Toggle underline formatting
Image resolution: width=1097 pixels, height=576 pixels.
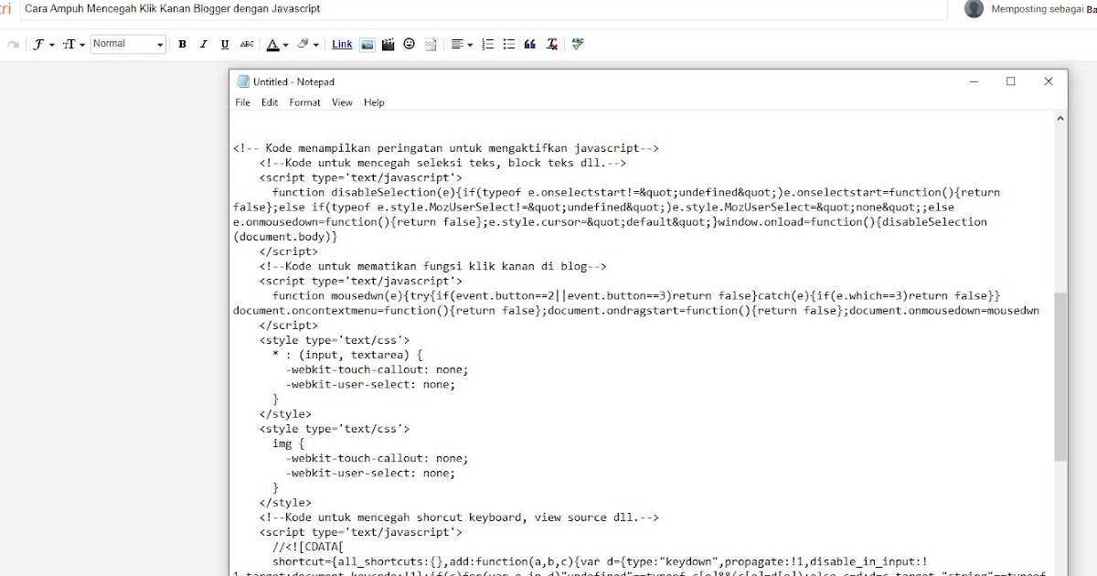coord(224,44)
